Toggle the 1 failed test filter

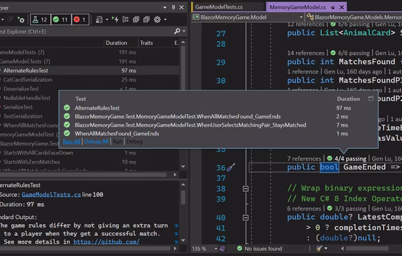click(80, 19)
